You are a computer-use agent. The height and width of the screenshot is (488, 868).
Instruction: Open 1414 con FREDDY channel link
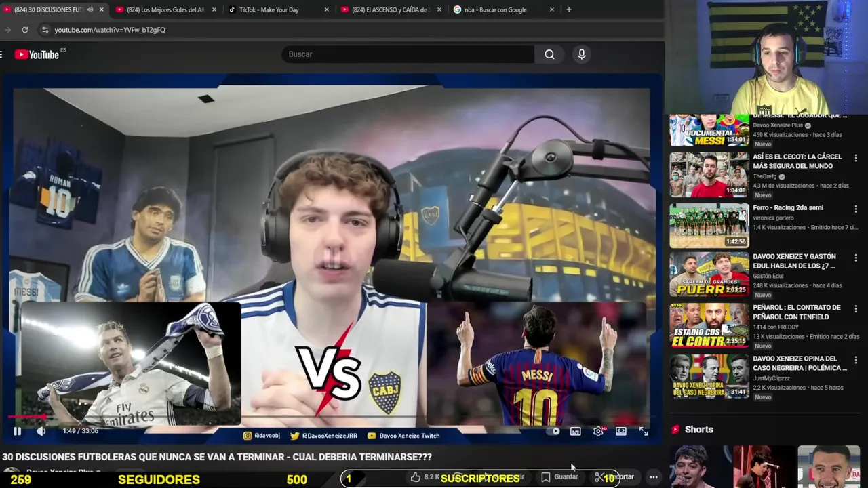point(776,327)
